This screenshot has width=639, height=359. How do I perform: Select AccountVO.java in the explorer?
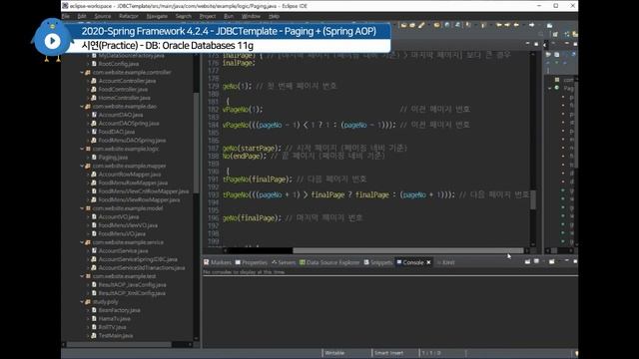click(x=119, y=216)
